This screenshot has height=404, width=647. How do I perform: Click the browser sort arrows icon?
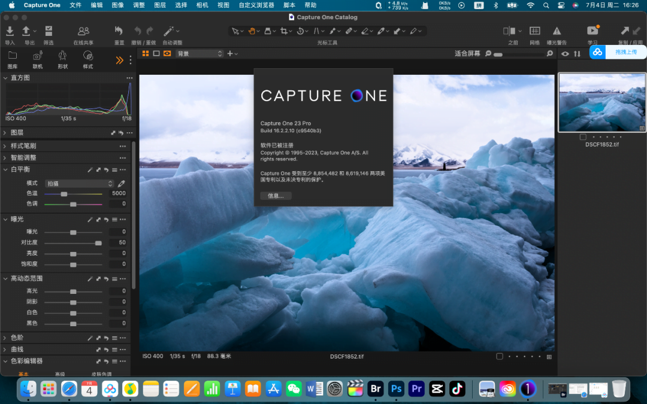click(x=577, y=54)
